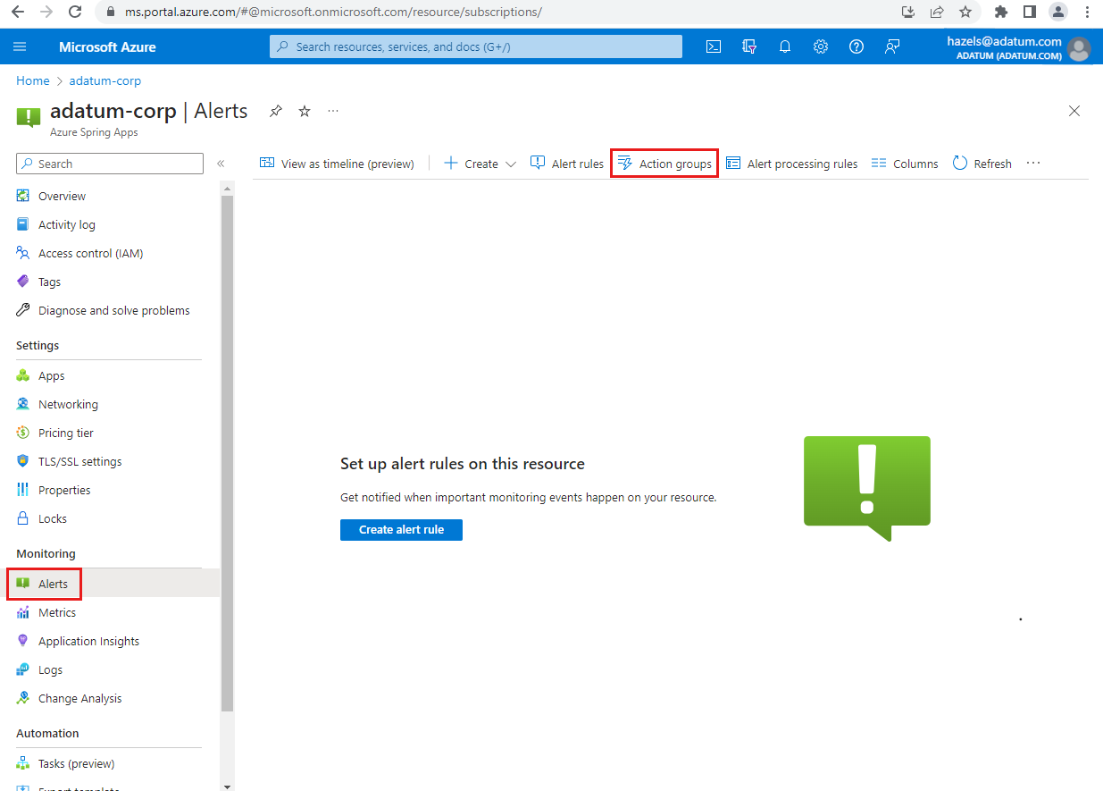Select Access control (IAM) menu item
The width and height of the screenshot is (1103, 791).
(x=90, y=253)
